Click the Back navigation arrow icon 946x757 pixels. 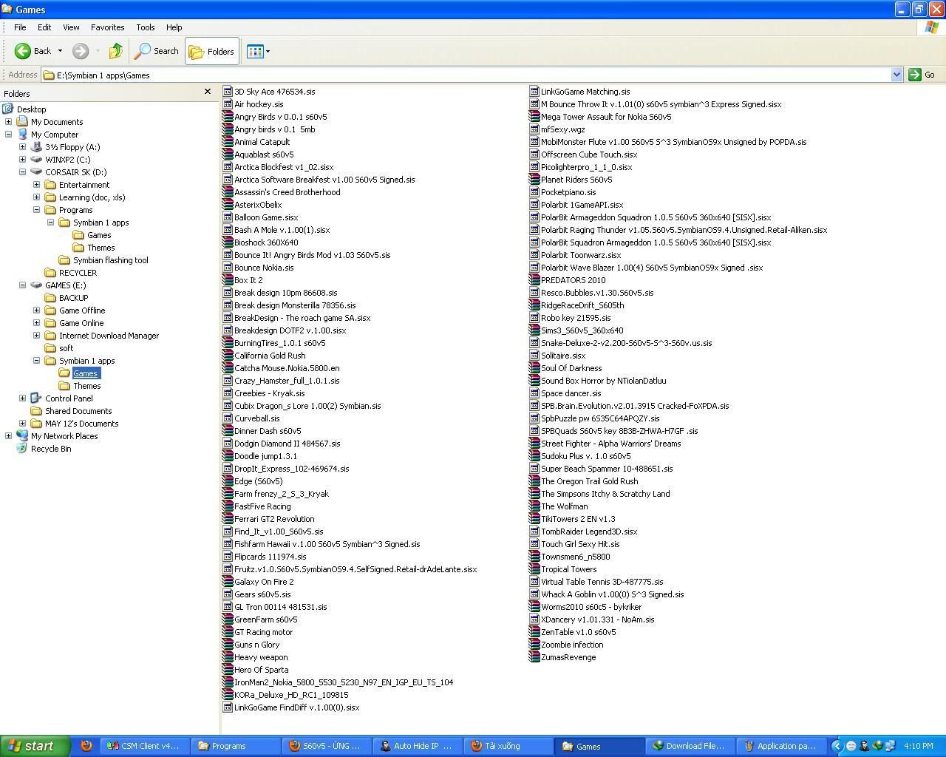point(23,51)
